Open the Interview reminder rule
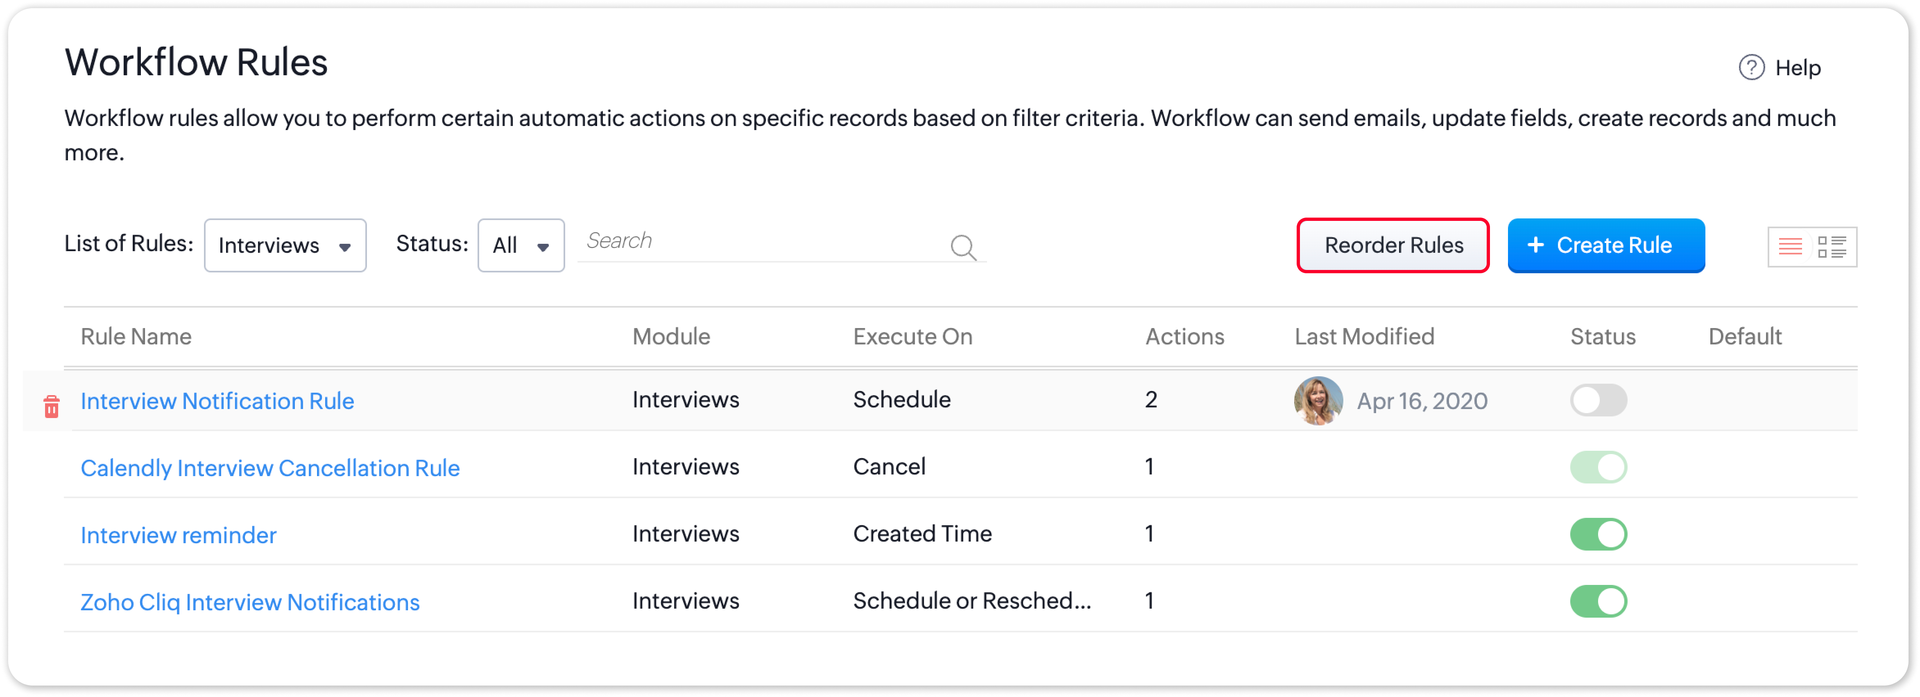This screenshot has width=1920, height=697. coord(178,535)
